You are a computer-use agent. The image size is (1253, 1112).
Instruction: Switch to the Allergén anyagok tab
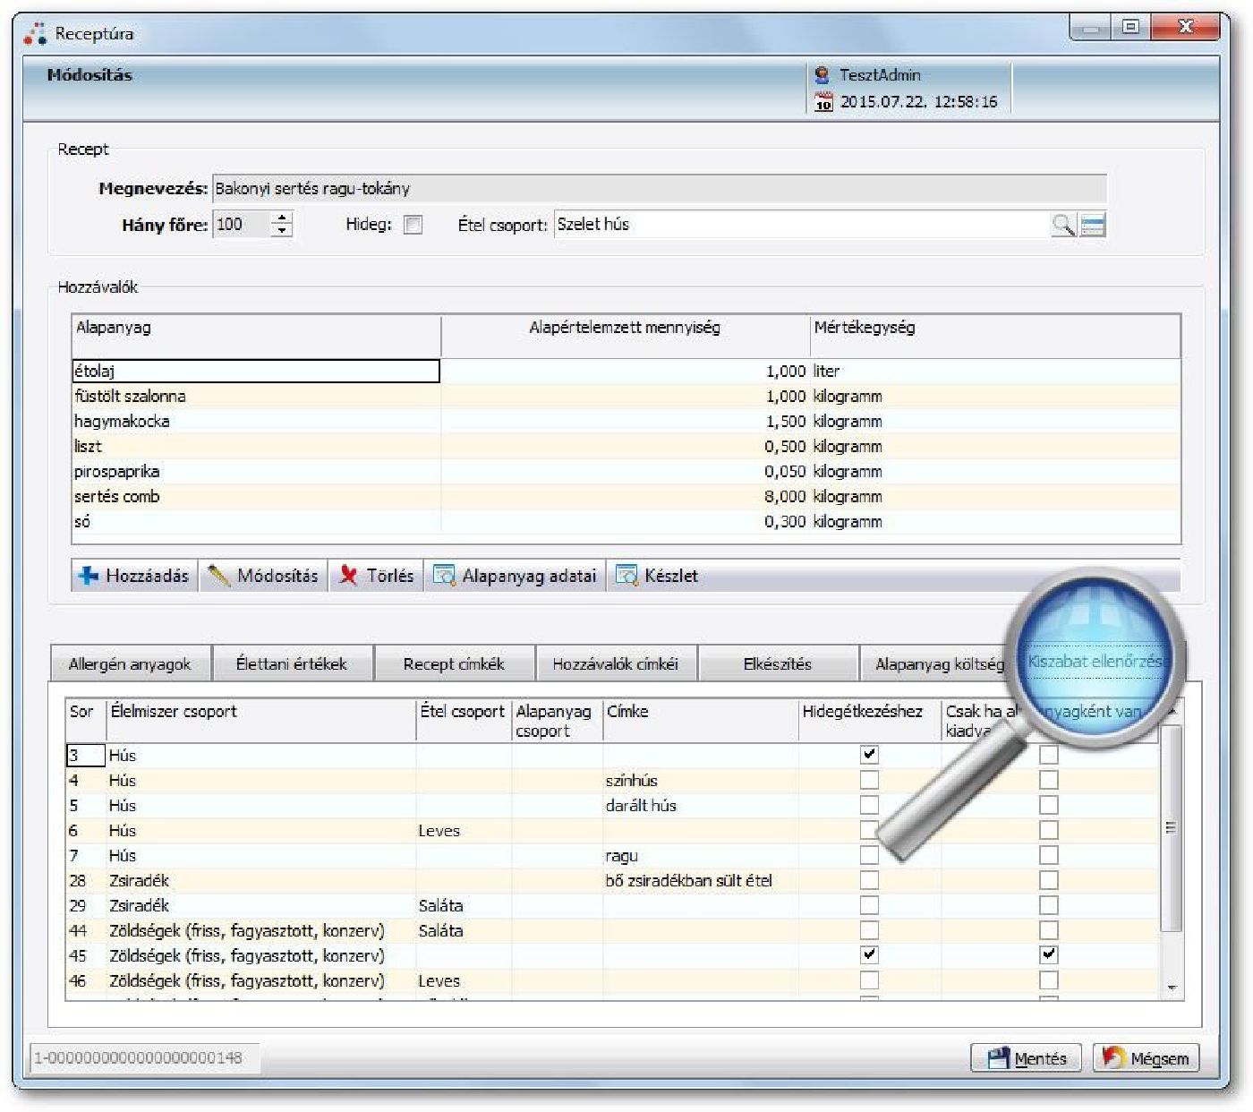tap(130, 664)
